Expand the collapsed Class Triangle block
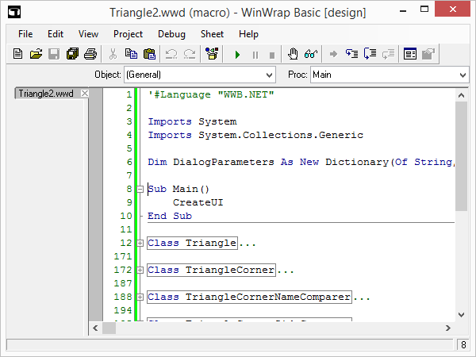The width and height of the screenshot is (476, 357). 140,244
